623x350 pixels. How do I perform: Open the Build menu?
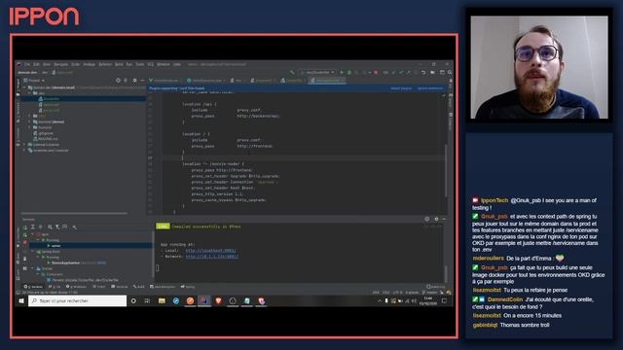point(119,64)
